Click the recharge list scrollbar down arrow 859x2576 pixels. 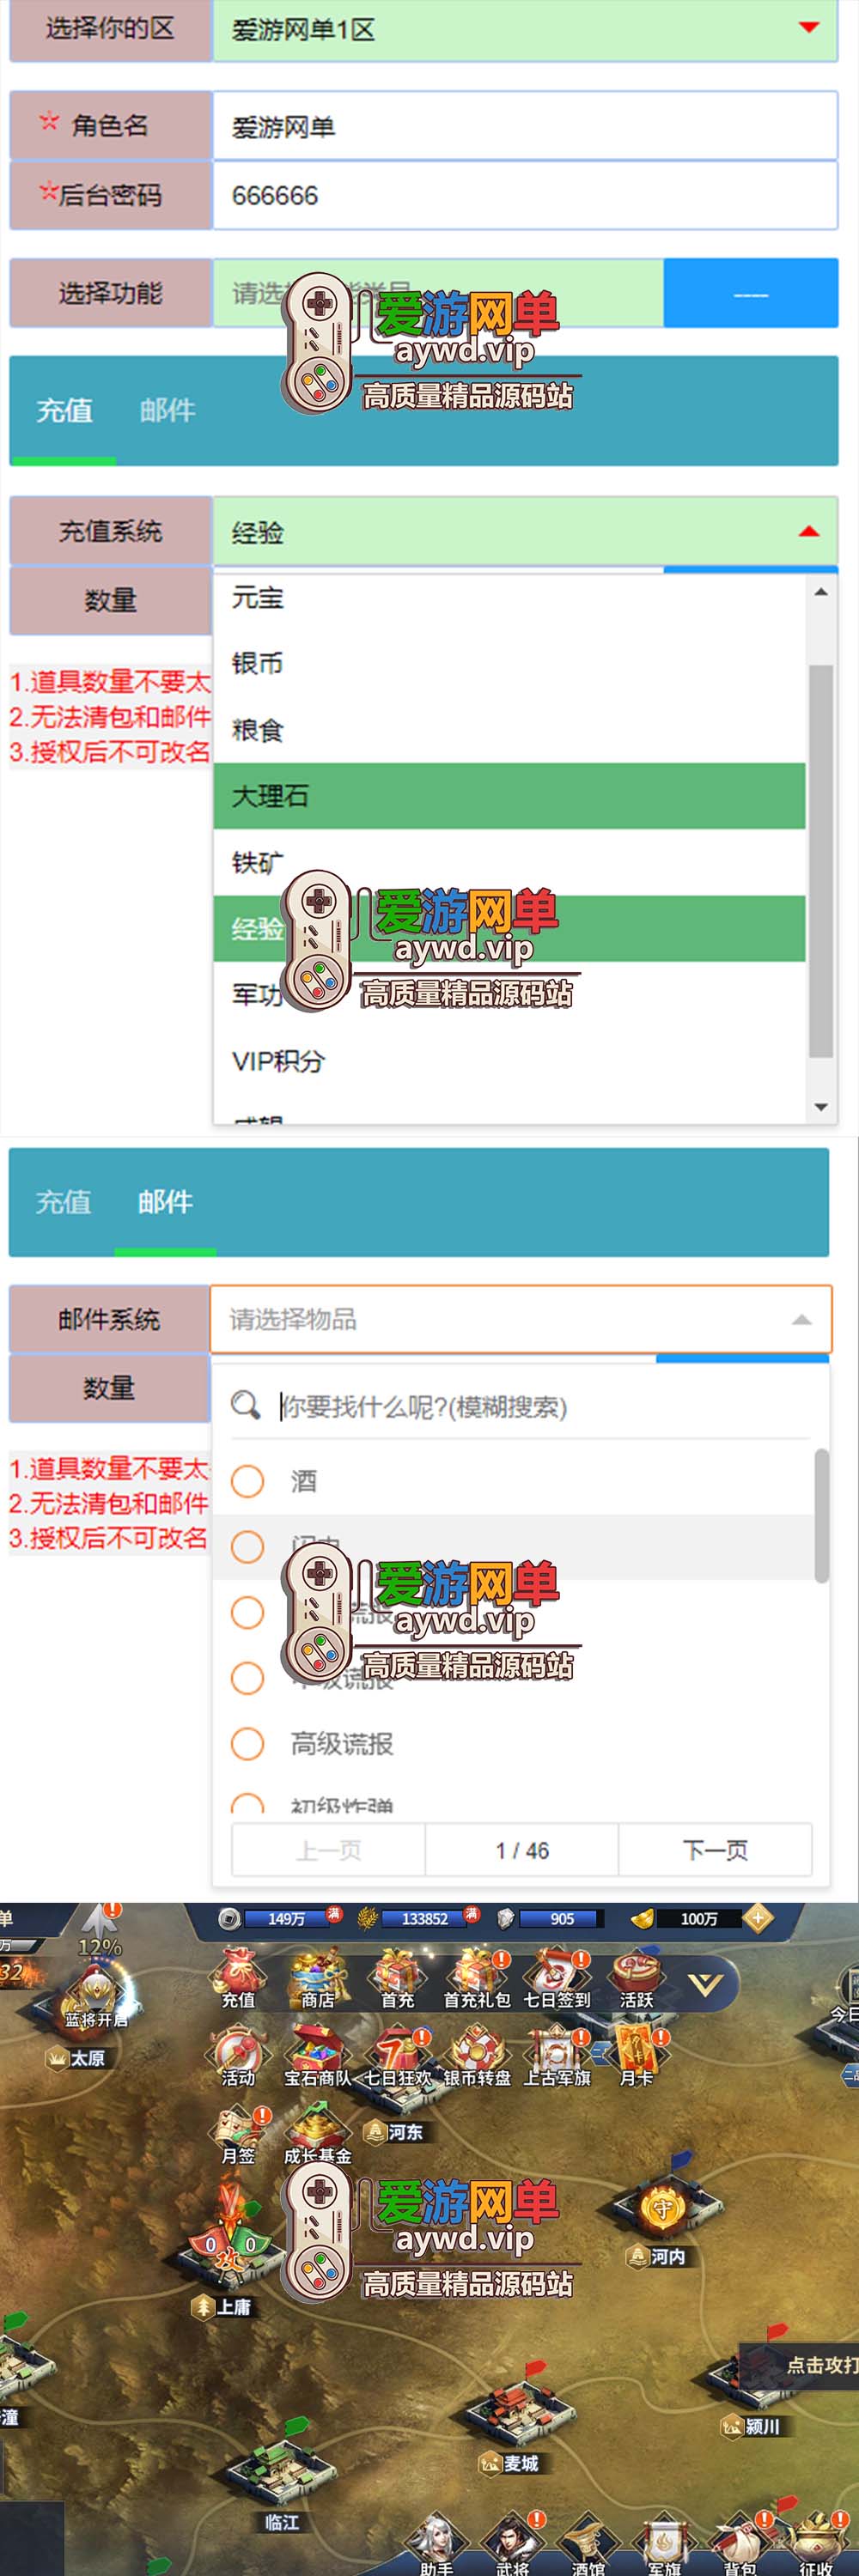click(821, 1107)
